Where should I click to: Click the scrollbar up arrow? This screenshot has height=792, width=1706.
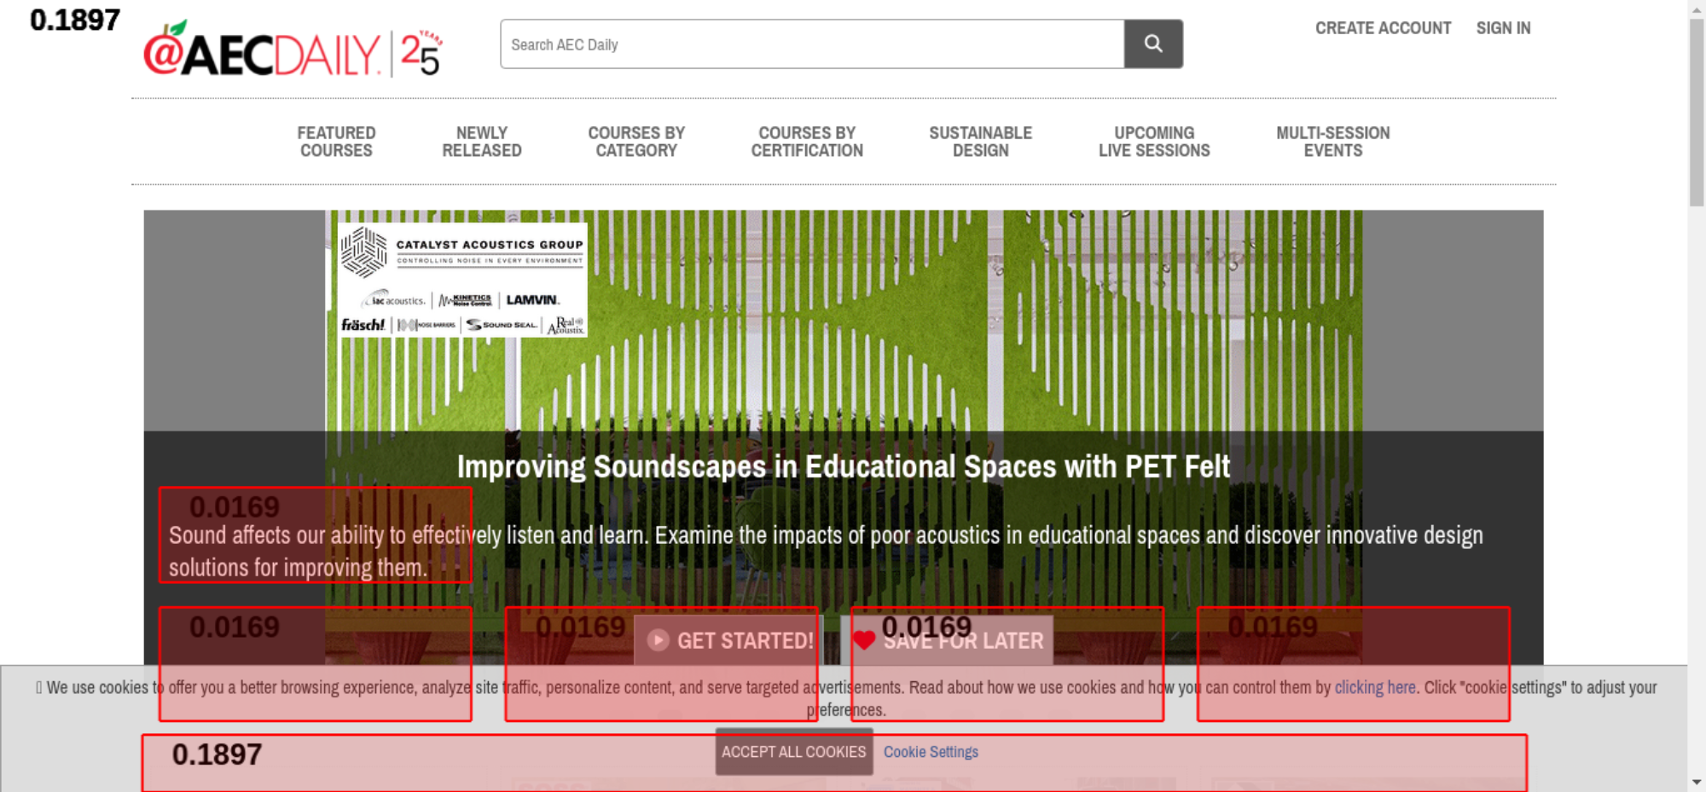point(1696,9)
